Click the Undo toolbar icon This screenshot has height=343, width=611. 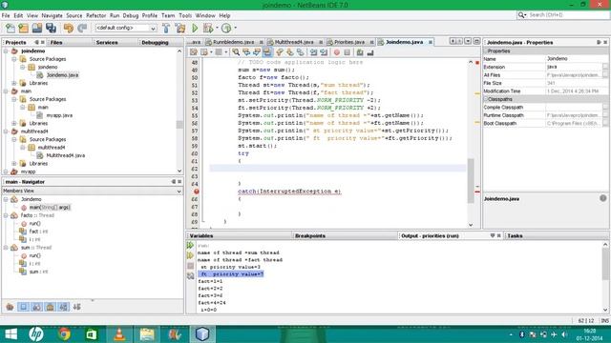pyautogui.click(x=69, y=28)
